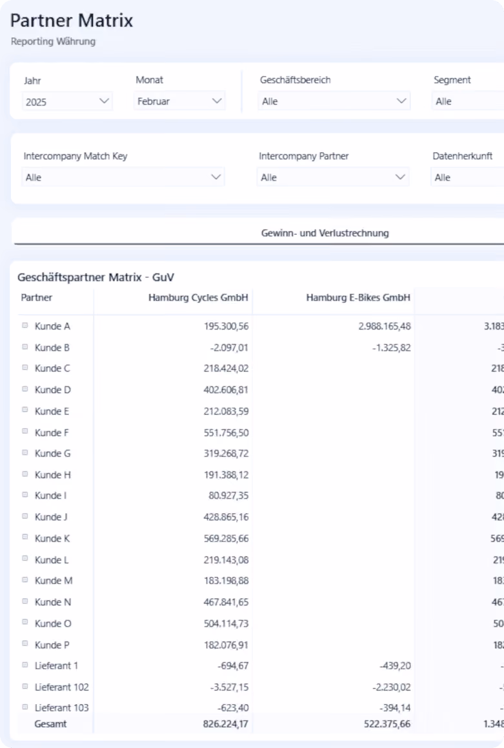Select the value 319.268,72 for Kunde G

(227, 453)
